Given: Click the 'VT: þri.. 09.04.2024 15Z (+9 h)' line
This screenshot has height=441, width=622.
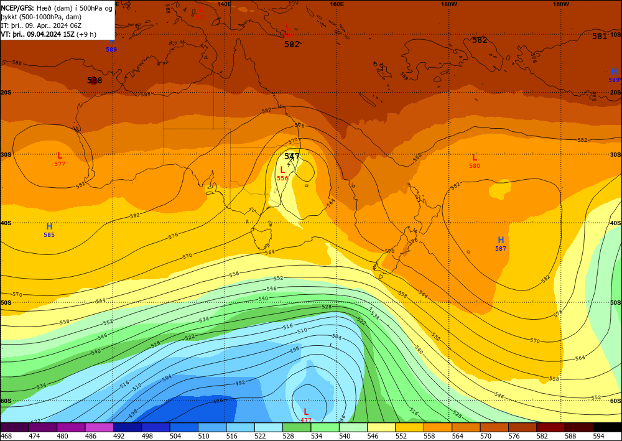Looking at the screenshot, I should [49, 34].
